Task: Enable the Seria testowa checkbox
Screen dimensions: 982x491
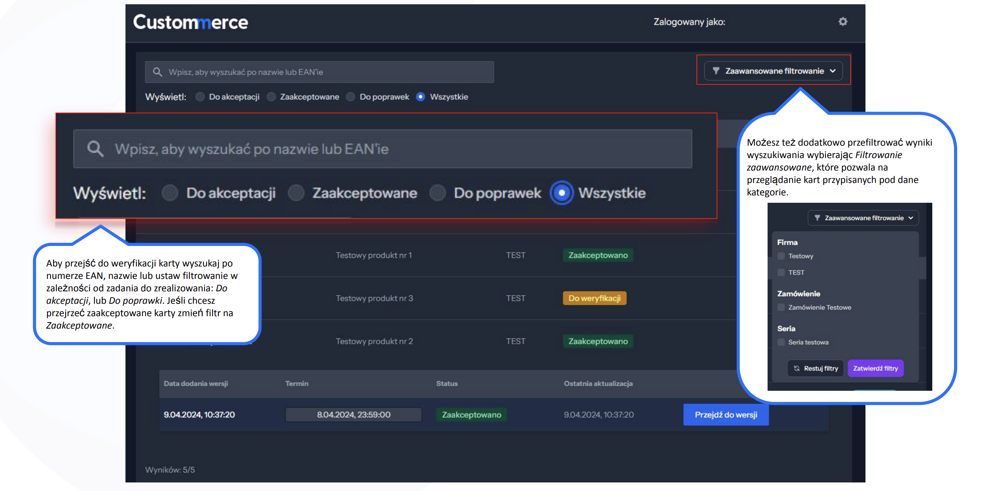Action: pyautogui.click(x=780, y=342)
